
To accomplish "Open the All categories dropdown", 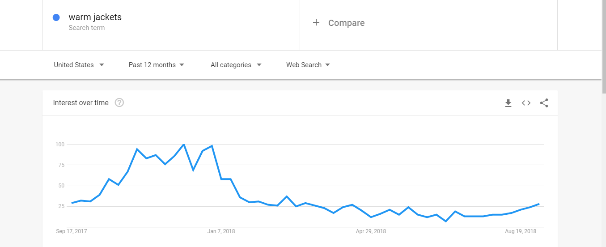I will click(x=236, y=65).
